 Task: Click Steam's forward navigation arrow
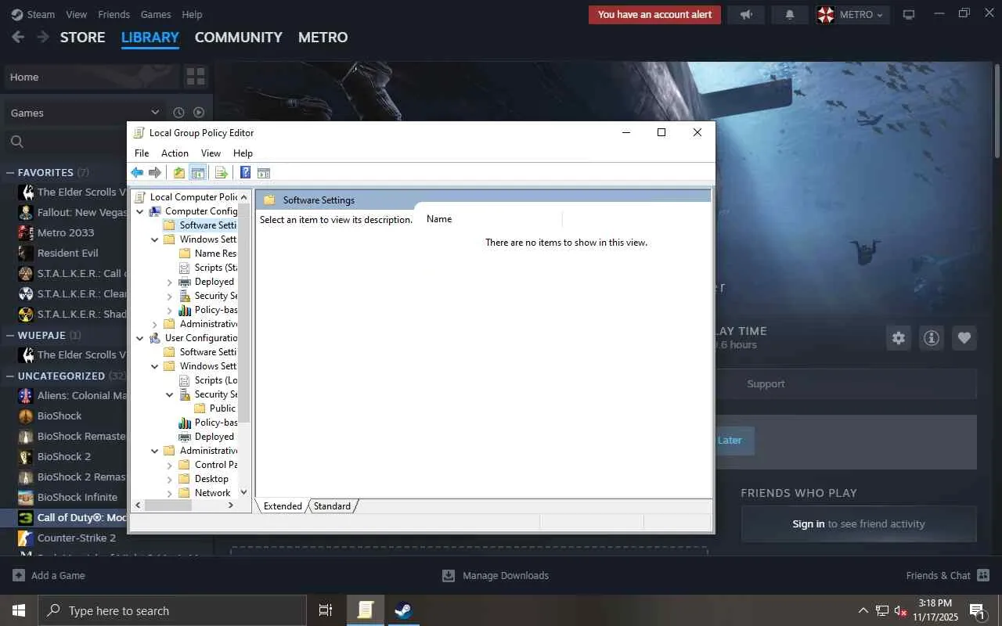click(x=43, y=37)
